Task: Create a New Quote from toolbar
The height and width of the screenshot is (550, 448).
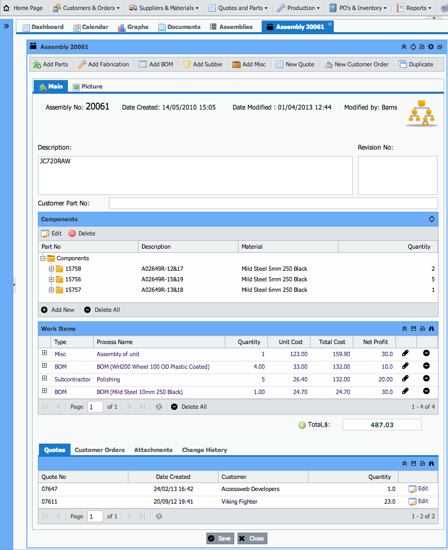Action: pyautogui.click(x=295, y=65)
